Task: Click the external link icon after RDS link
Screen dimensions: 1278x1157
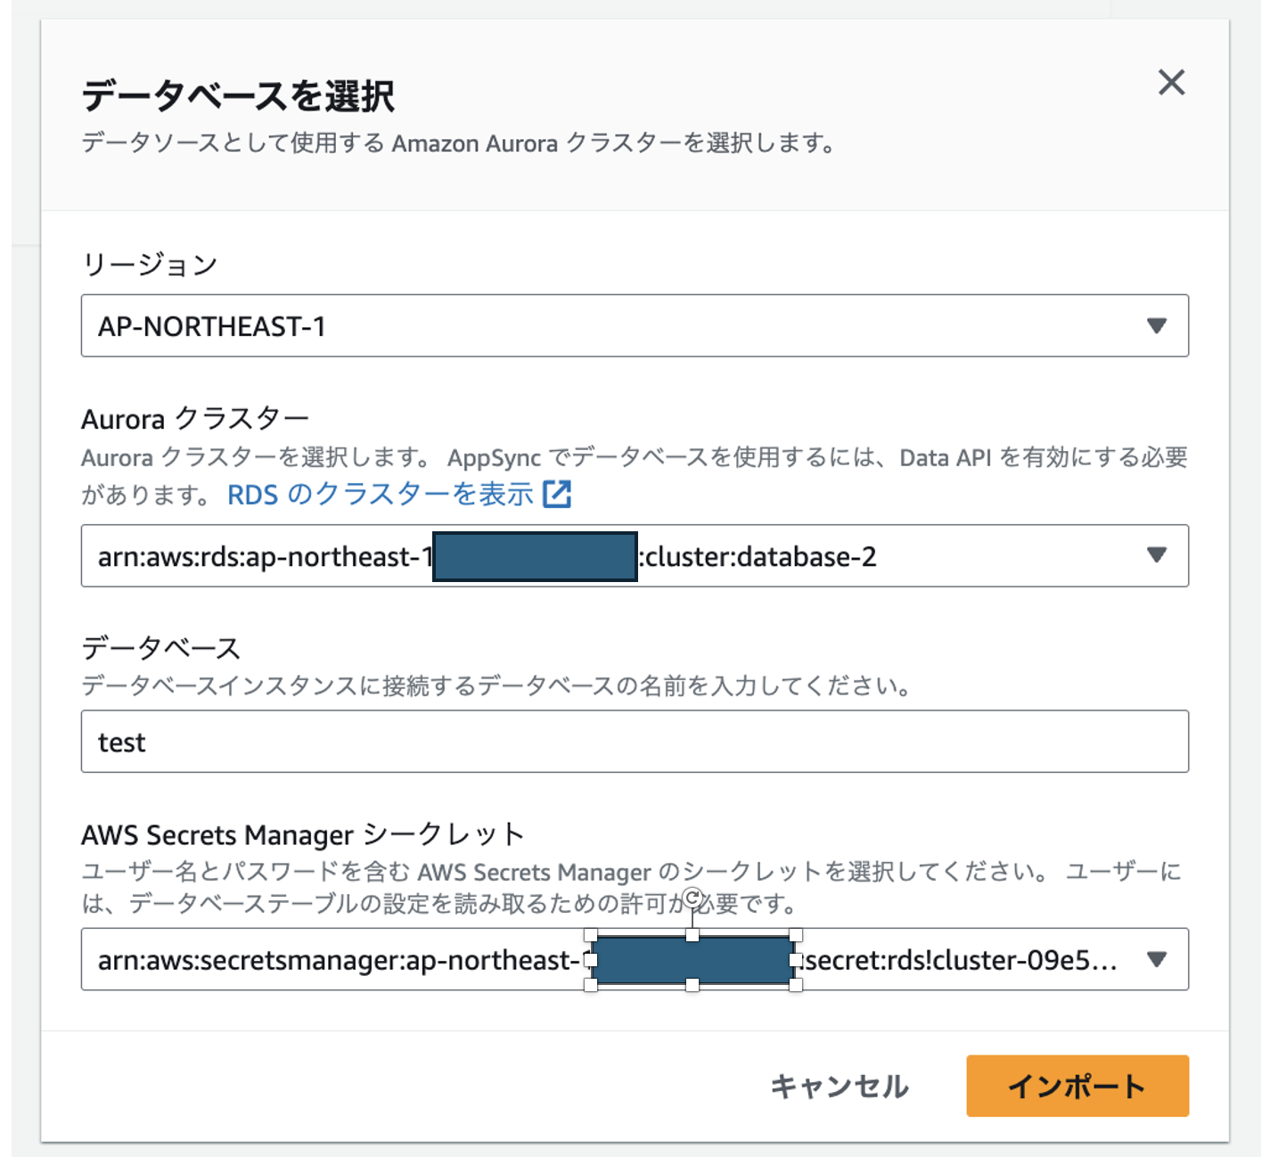Action: (x=557, y=494)
